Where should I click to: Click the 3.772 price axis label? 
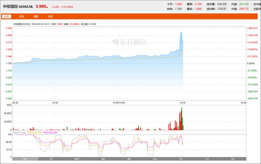(9, 42)
